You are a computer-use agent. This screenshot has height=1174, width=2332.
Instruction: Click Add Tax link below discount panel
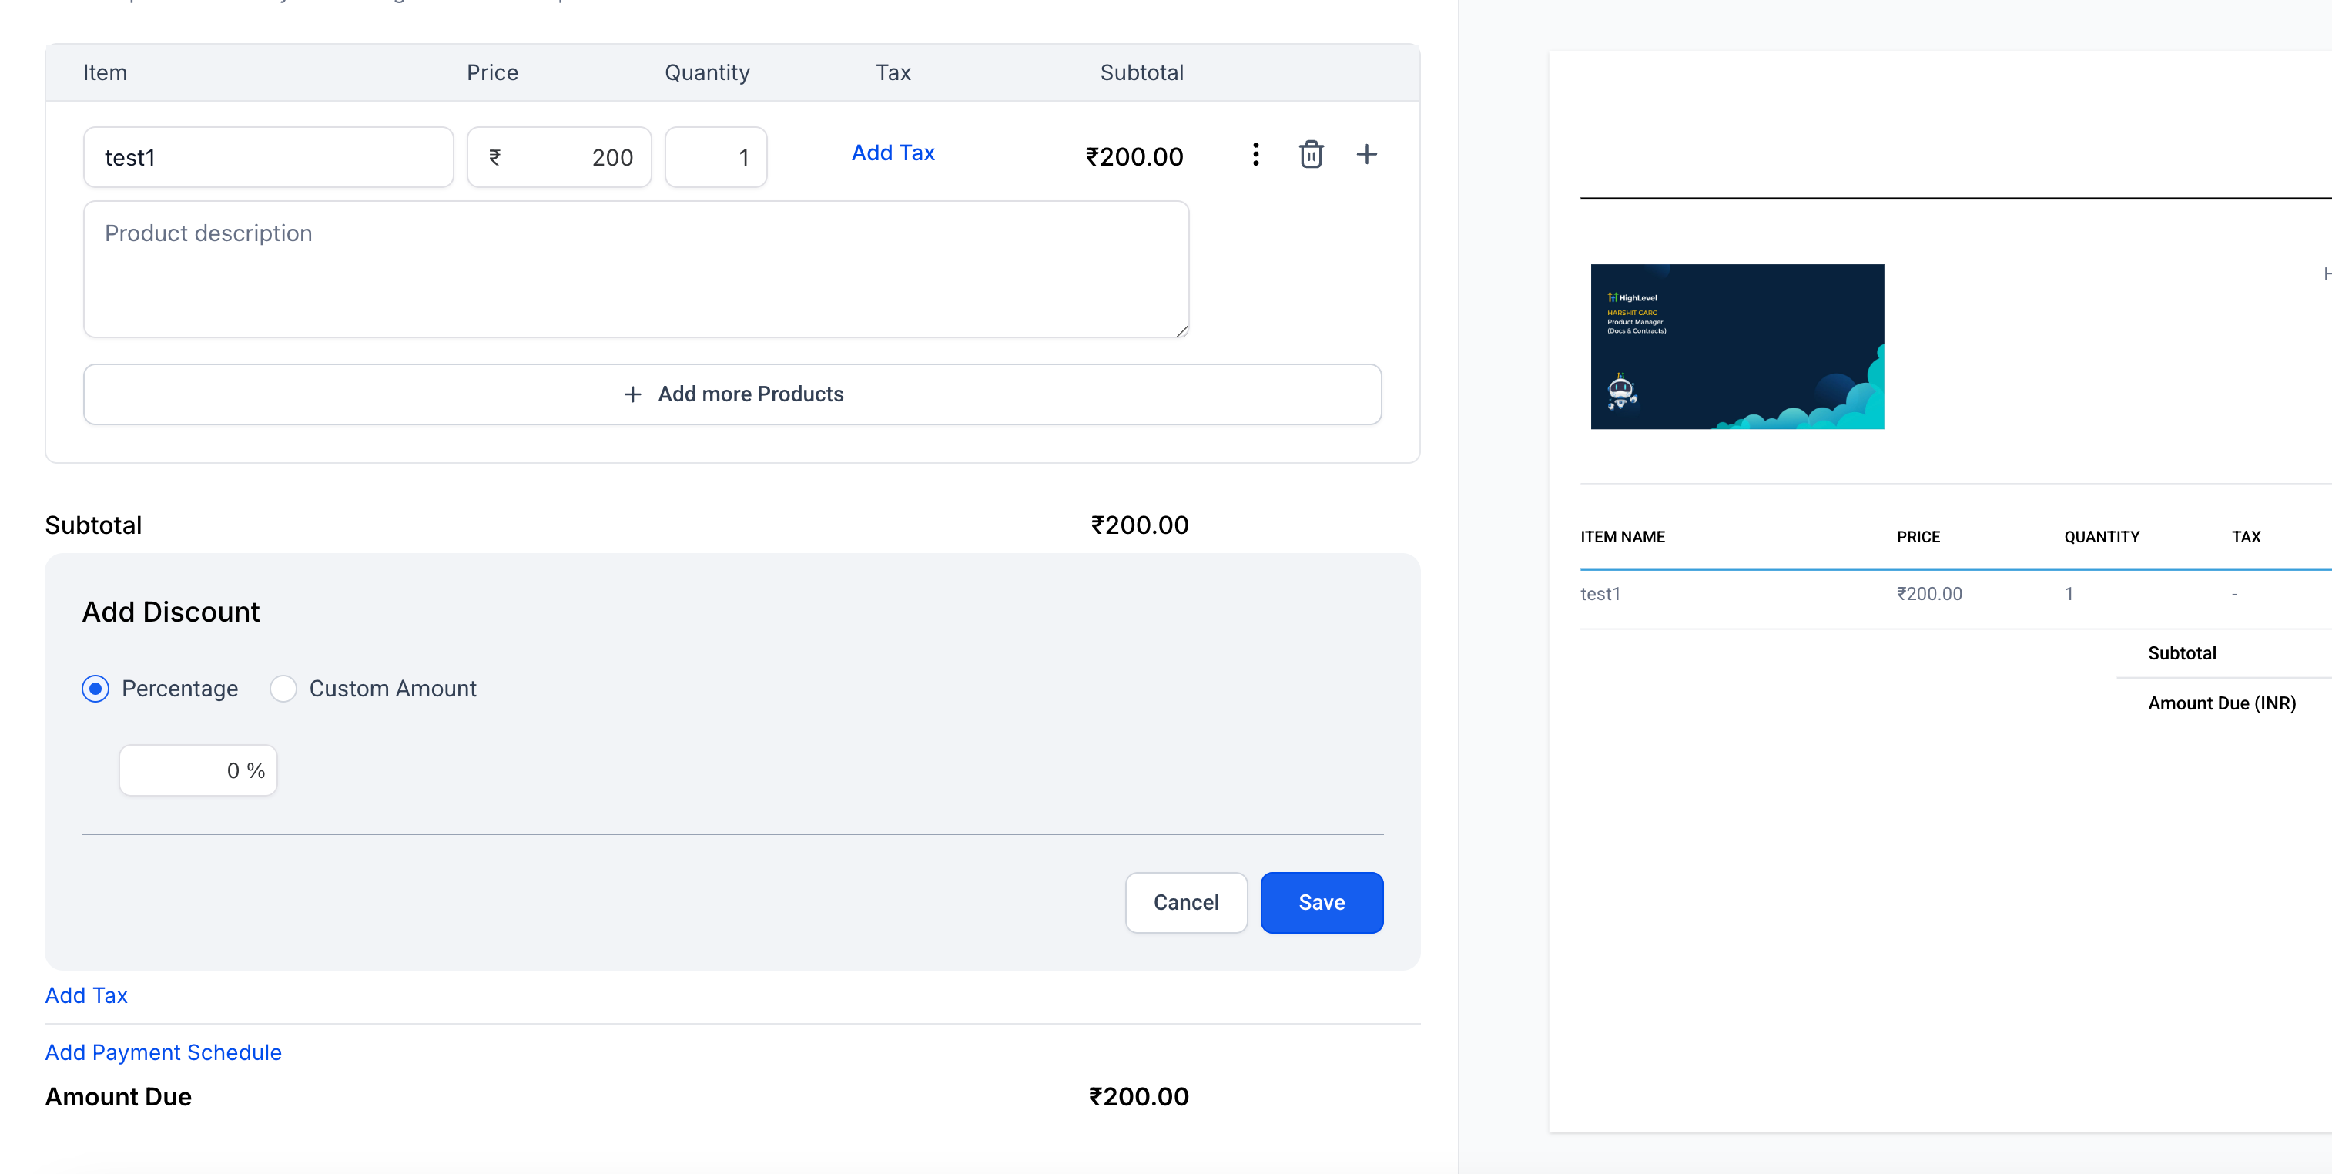(x=86, y=995)
